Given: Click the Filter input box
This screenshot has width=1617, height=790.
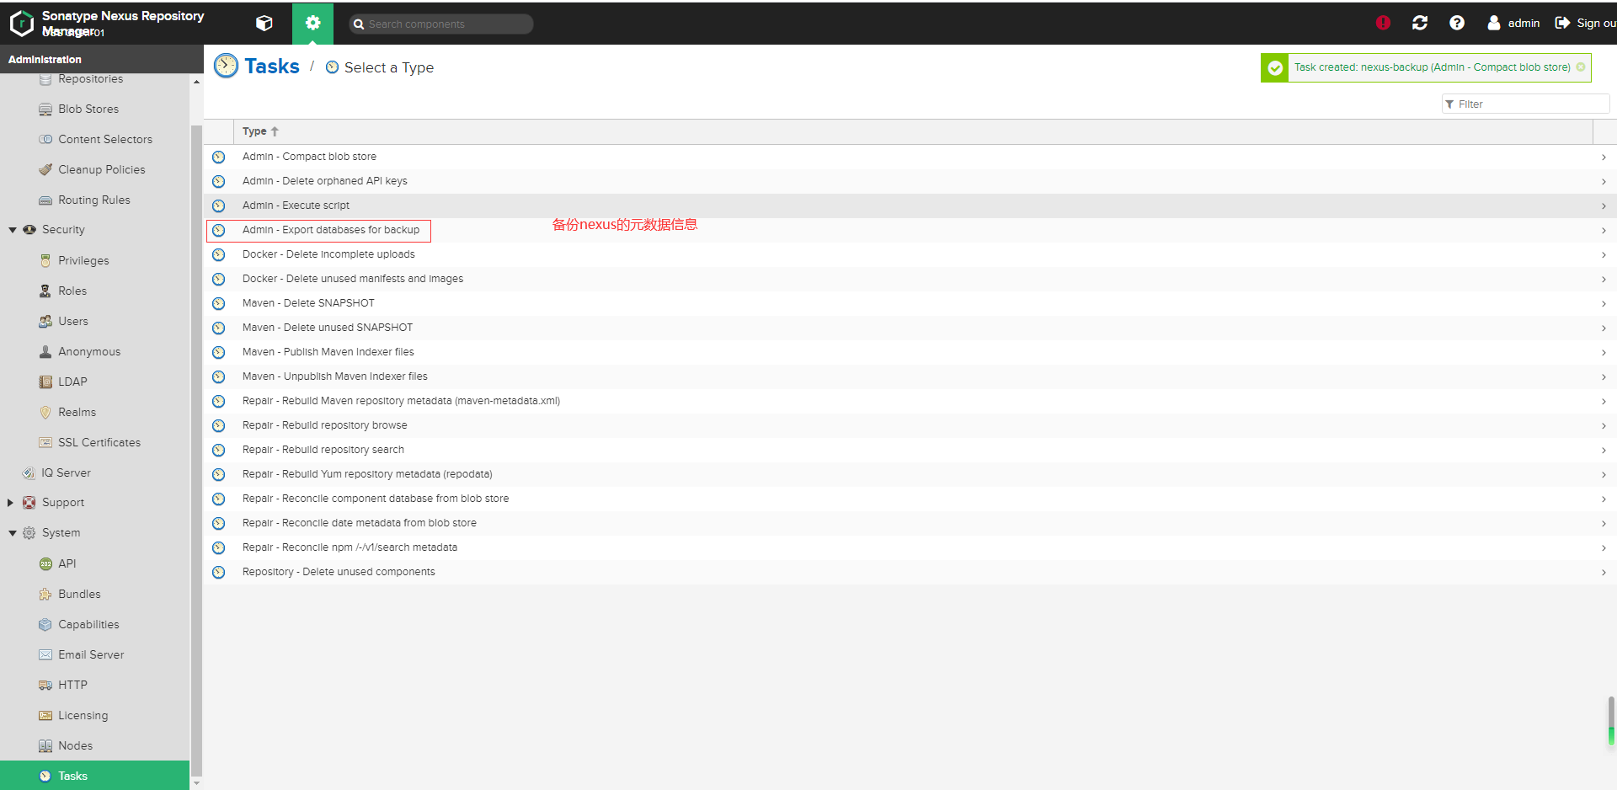Looking at the screenshot, I should [x=1525, y=104].
